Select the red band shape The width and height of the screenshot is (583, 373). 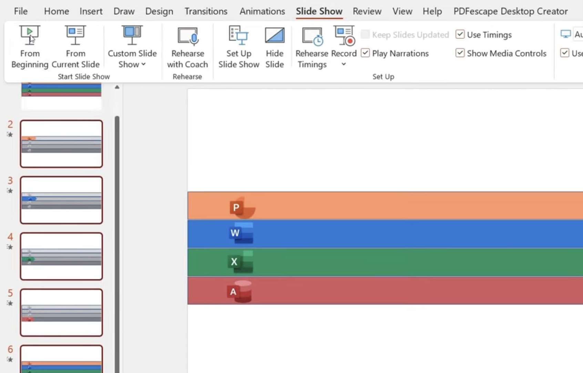pyautogui.click(x=385, y=291)
